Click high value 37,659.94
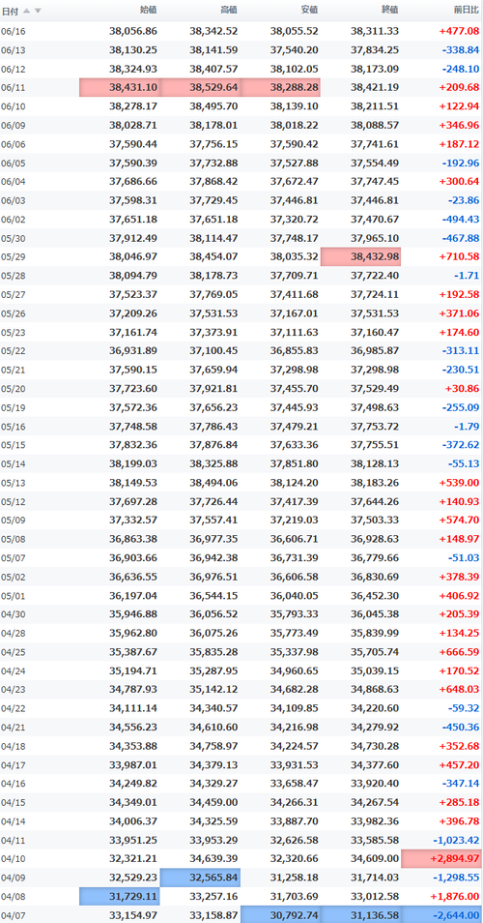483x923 pixels. (x=213, y=370)
